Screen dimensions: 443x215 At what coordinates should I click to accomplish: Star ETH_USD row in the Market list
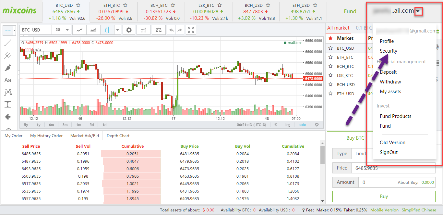[330, 94]
